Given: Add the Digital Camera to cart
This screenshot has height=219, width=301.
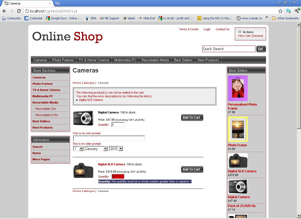Looking at the screenshot, I should [x=192, y=118].
